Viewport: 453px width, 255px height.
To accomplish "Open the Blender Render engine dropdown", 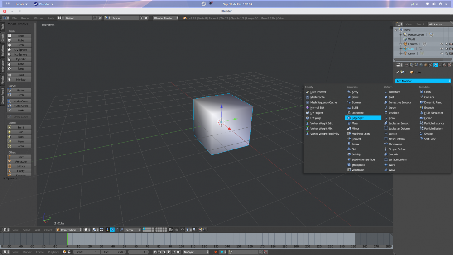I will (x=166, y=18).
